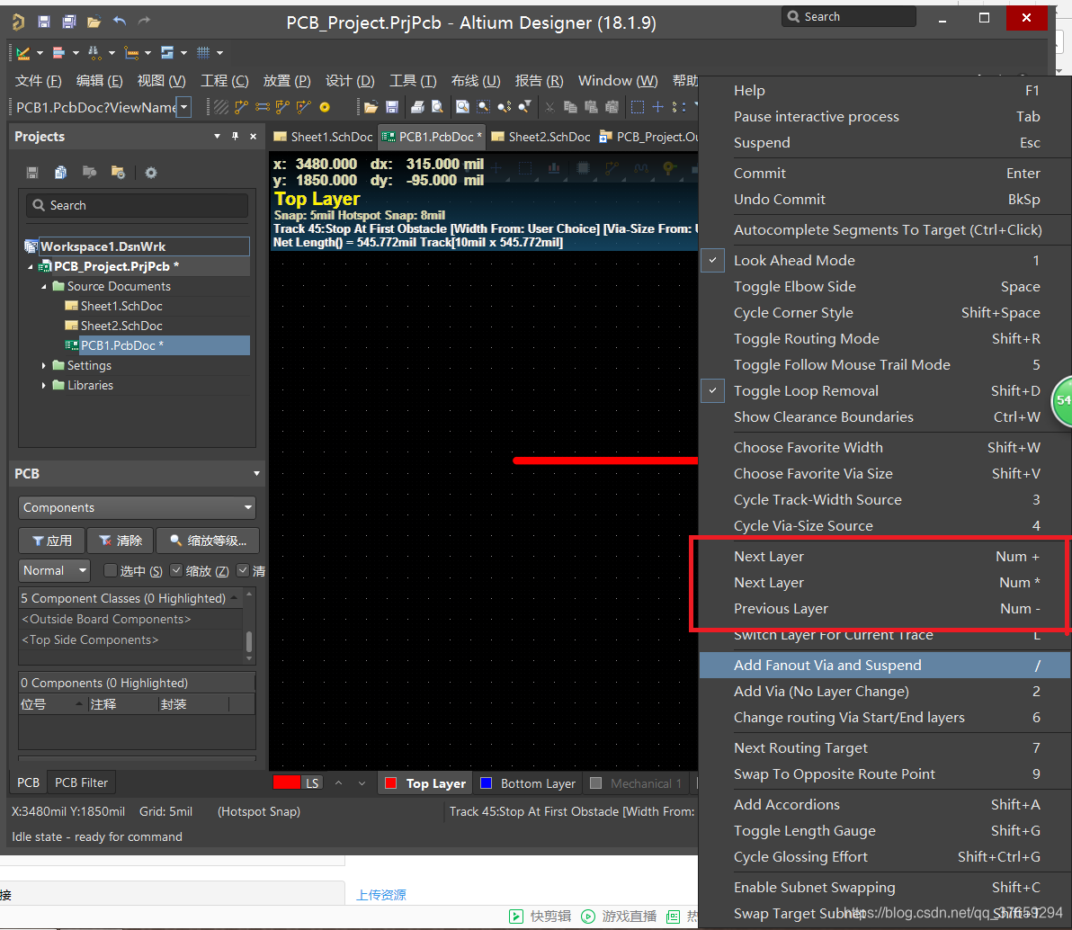The width and height of the screenshot is (1072, 930).
Task: Click the Mechanical 1 layer tab
Action: coord(638,783)
